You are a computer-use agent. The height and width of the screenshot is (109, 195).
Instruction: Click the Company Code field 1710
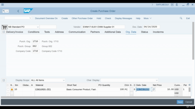pyautogui.click(x=36, y=51)
